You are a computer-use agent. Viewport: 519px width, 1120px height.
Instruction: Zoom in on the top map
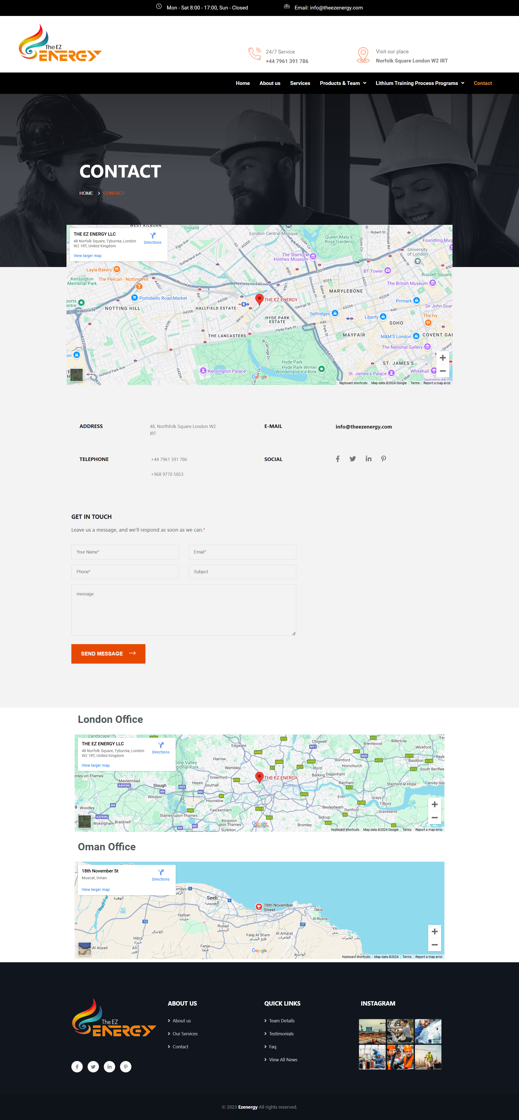point(443,358)
